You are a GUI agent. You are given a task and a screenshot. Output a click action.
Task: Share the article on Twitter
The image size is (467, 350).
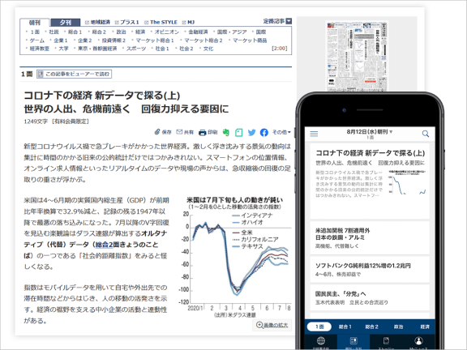251,132
